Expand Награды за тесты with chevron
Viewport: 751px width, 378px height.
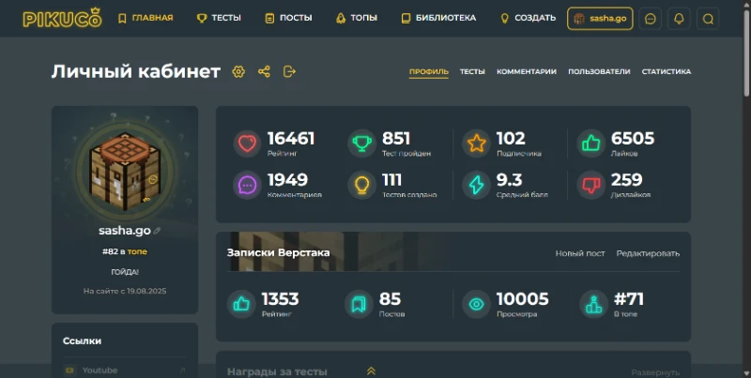(x=371, y=370)
